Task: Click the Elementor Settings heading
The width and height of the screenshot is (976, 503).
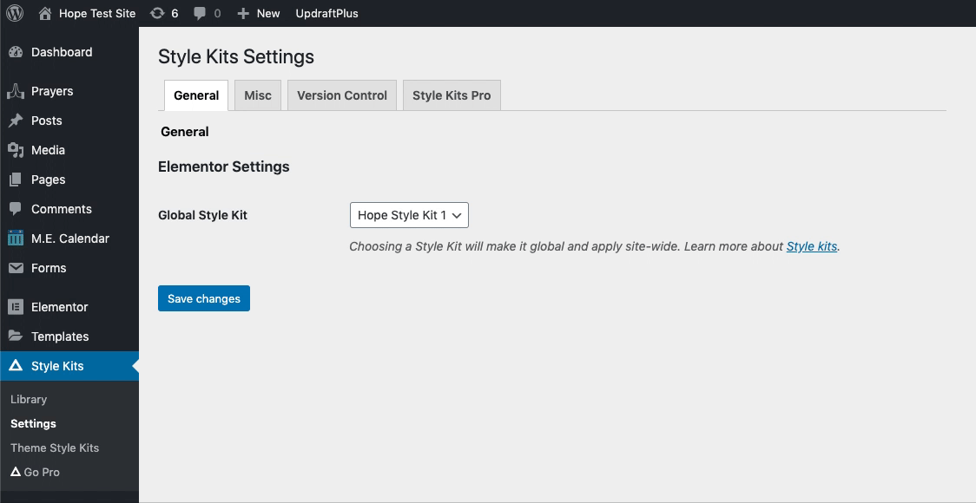Action: coord(223,167)
